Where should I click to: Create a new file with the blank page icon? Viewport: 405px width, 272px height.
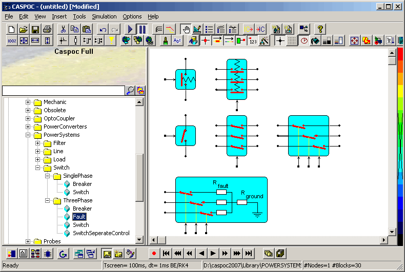pos(12,29)
